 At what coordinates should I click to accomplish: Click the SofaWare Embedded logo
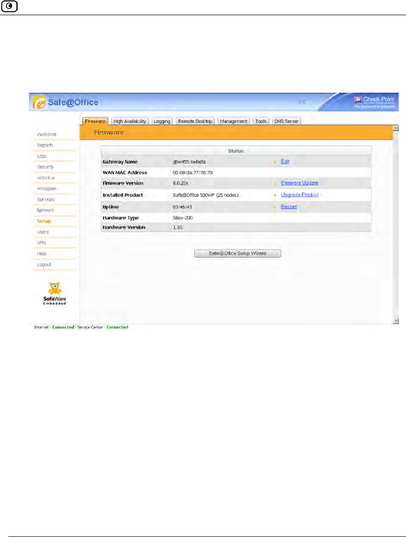coord(54,293)
